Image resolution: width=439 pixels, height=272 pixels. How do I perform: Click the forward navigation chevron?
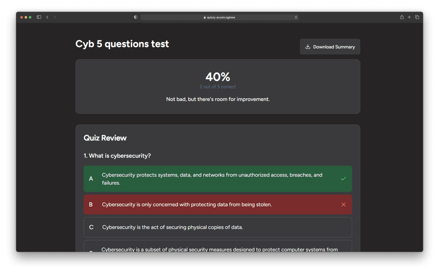tap(55, 17)
